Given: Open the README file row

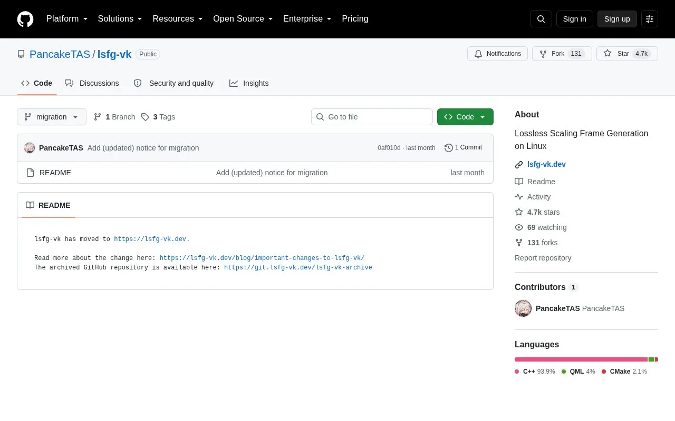Looking at the screenshot, I should (255, 173).
